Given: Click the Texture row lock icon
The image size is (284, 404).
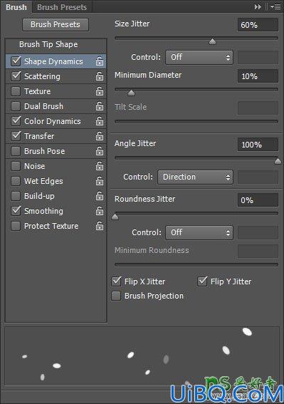Looking at the screenshot, I should point(100,91).
